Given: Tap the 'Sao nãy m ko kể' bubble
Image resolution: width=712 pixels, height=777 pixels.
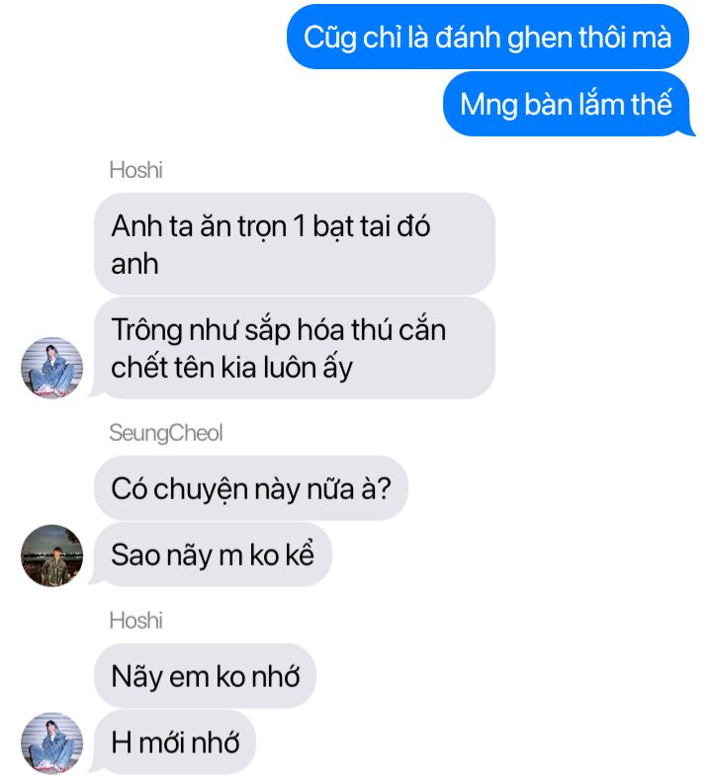Looking at the screenshot, I should (211, 554).
